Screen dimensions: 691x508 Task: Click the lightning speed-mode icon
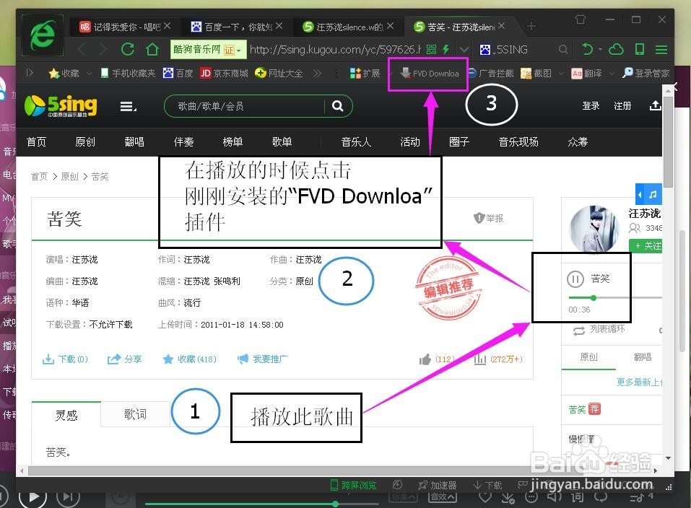pyautogui.click(x=446, y=49)
